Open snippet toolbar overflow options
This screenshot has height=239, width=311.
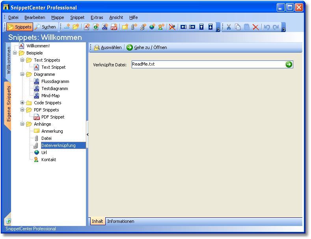coord(218,27)
